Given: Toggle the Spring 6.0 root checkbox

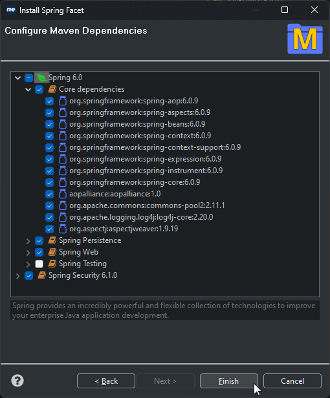Looking at the screenshot, I should [x=28, y=78].
